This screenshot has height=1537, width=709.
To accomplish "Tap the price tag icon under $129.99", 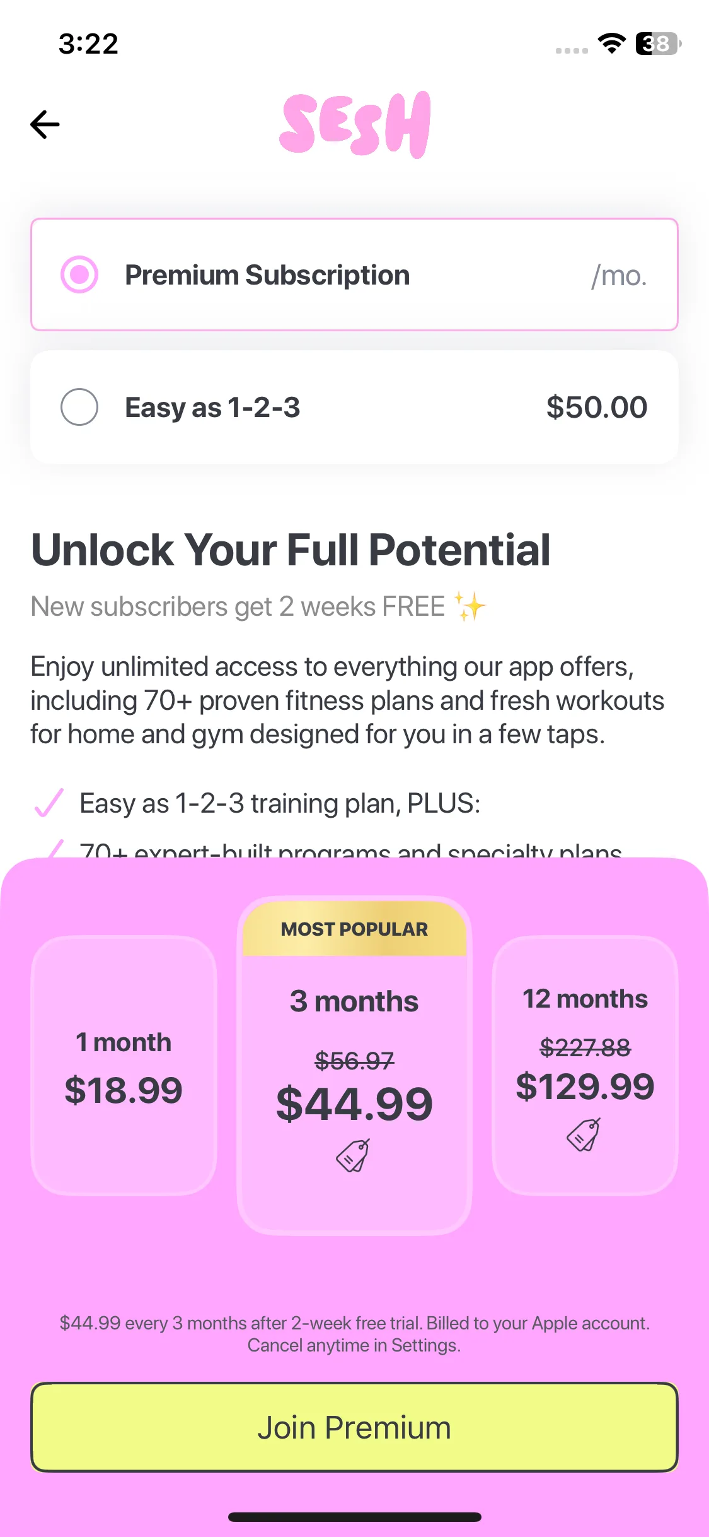I will [x=584, y=1134].
